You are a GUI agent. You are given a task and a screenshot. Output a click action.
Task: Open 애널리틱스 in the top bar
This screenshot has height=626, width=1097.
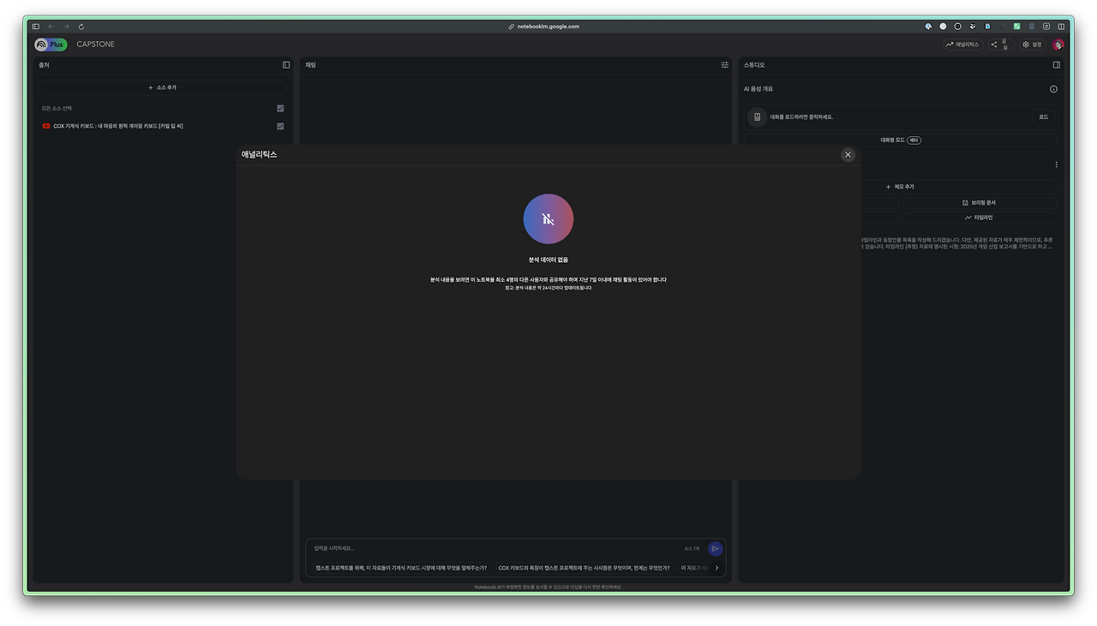pos(962,45)
